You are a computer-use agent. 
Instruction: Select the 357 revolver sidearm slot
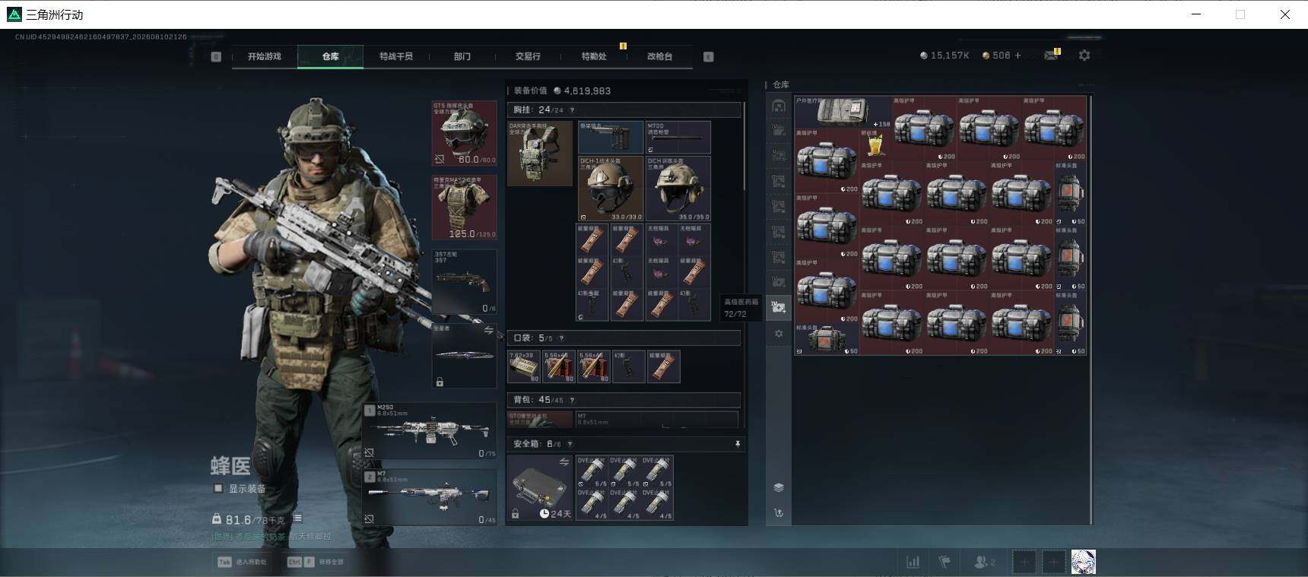465,282
